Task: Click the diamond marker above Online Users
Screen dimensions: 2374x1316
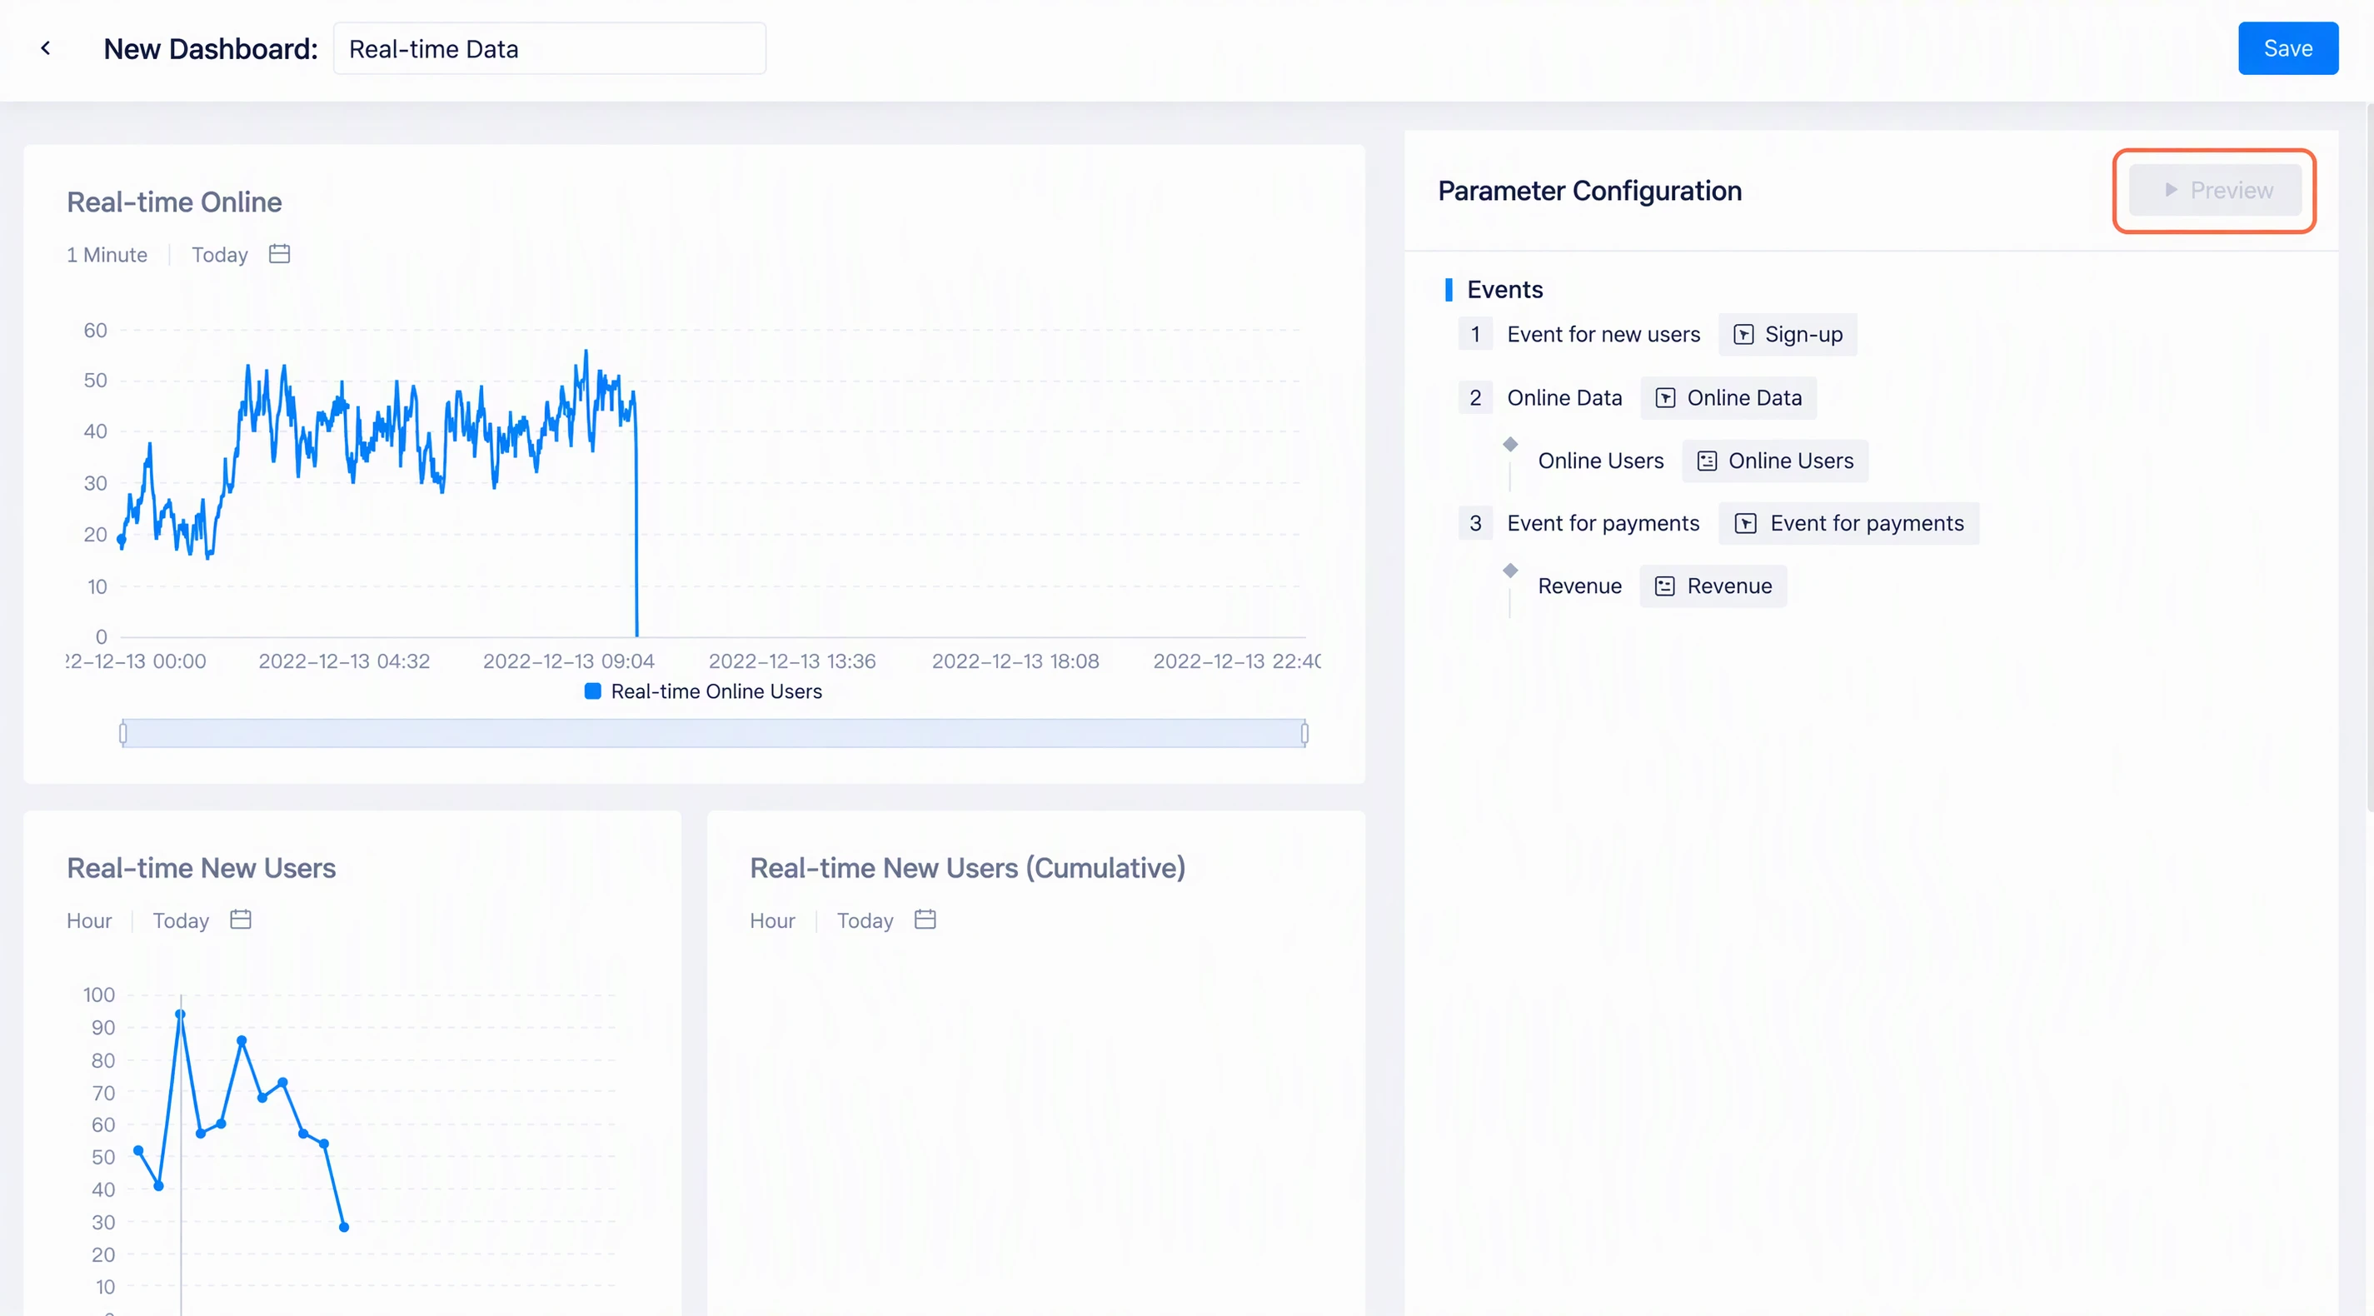Action: [x=1509, y=444]
